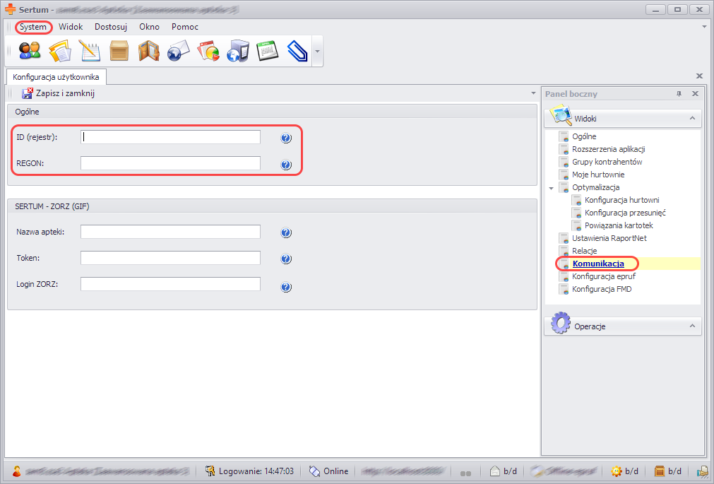Collapse the Operacje section chevron

click(x=691, y=326)
